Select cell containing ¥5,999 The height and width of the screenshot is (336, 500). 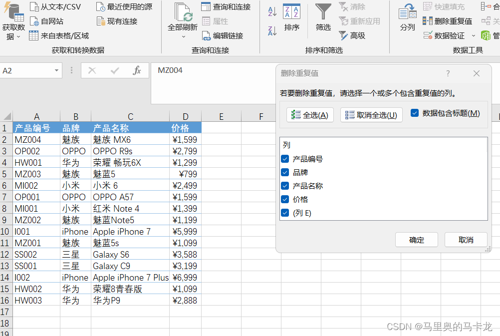pos(185,231)
